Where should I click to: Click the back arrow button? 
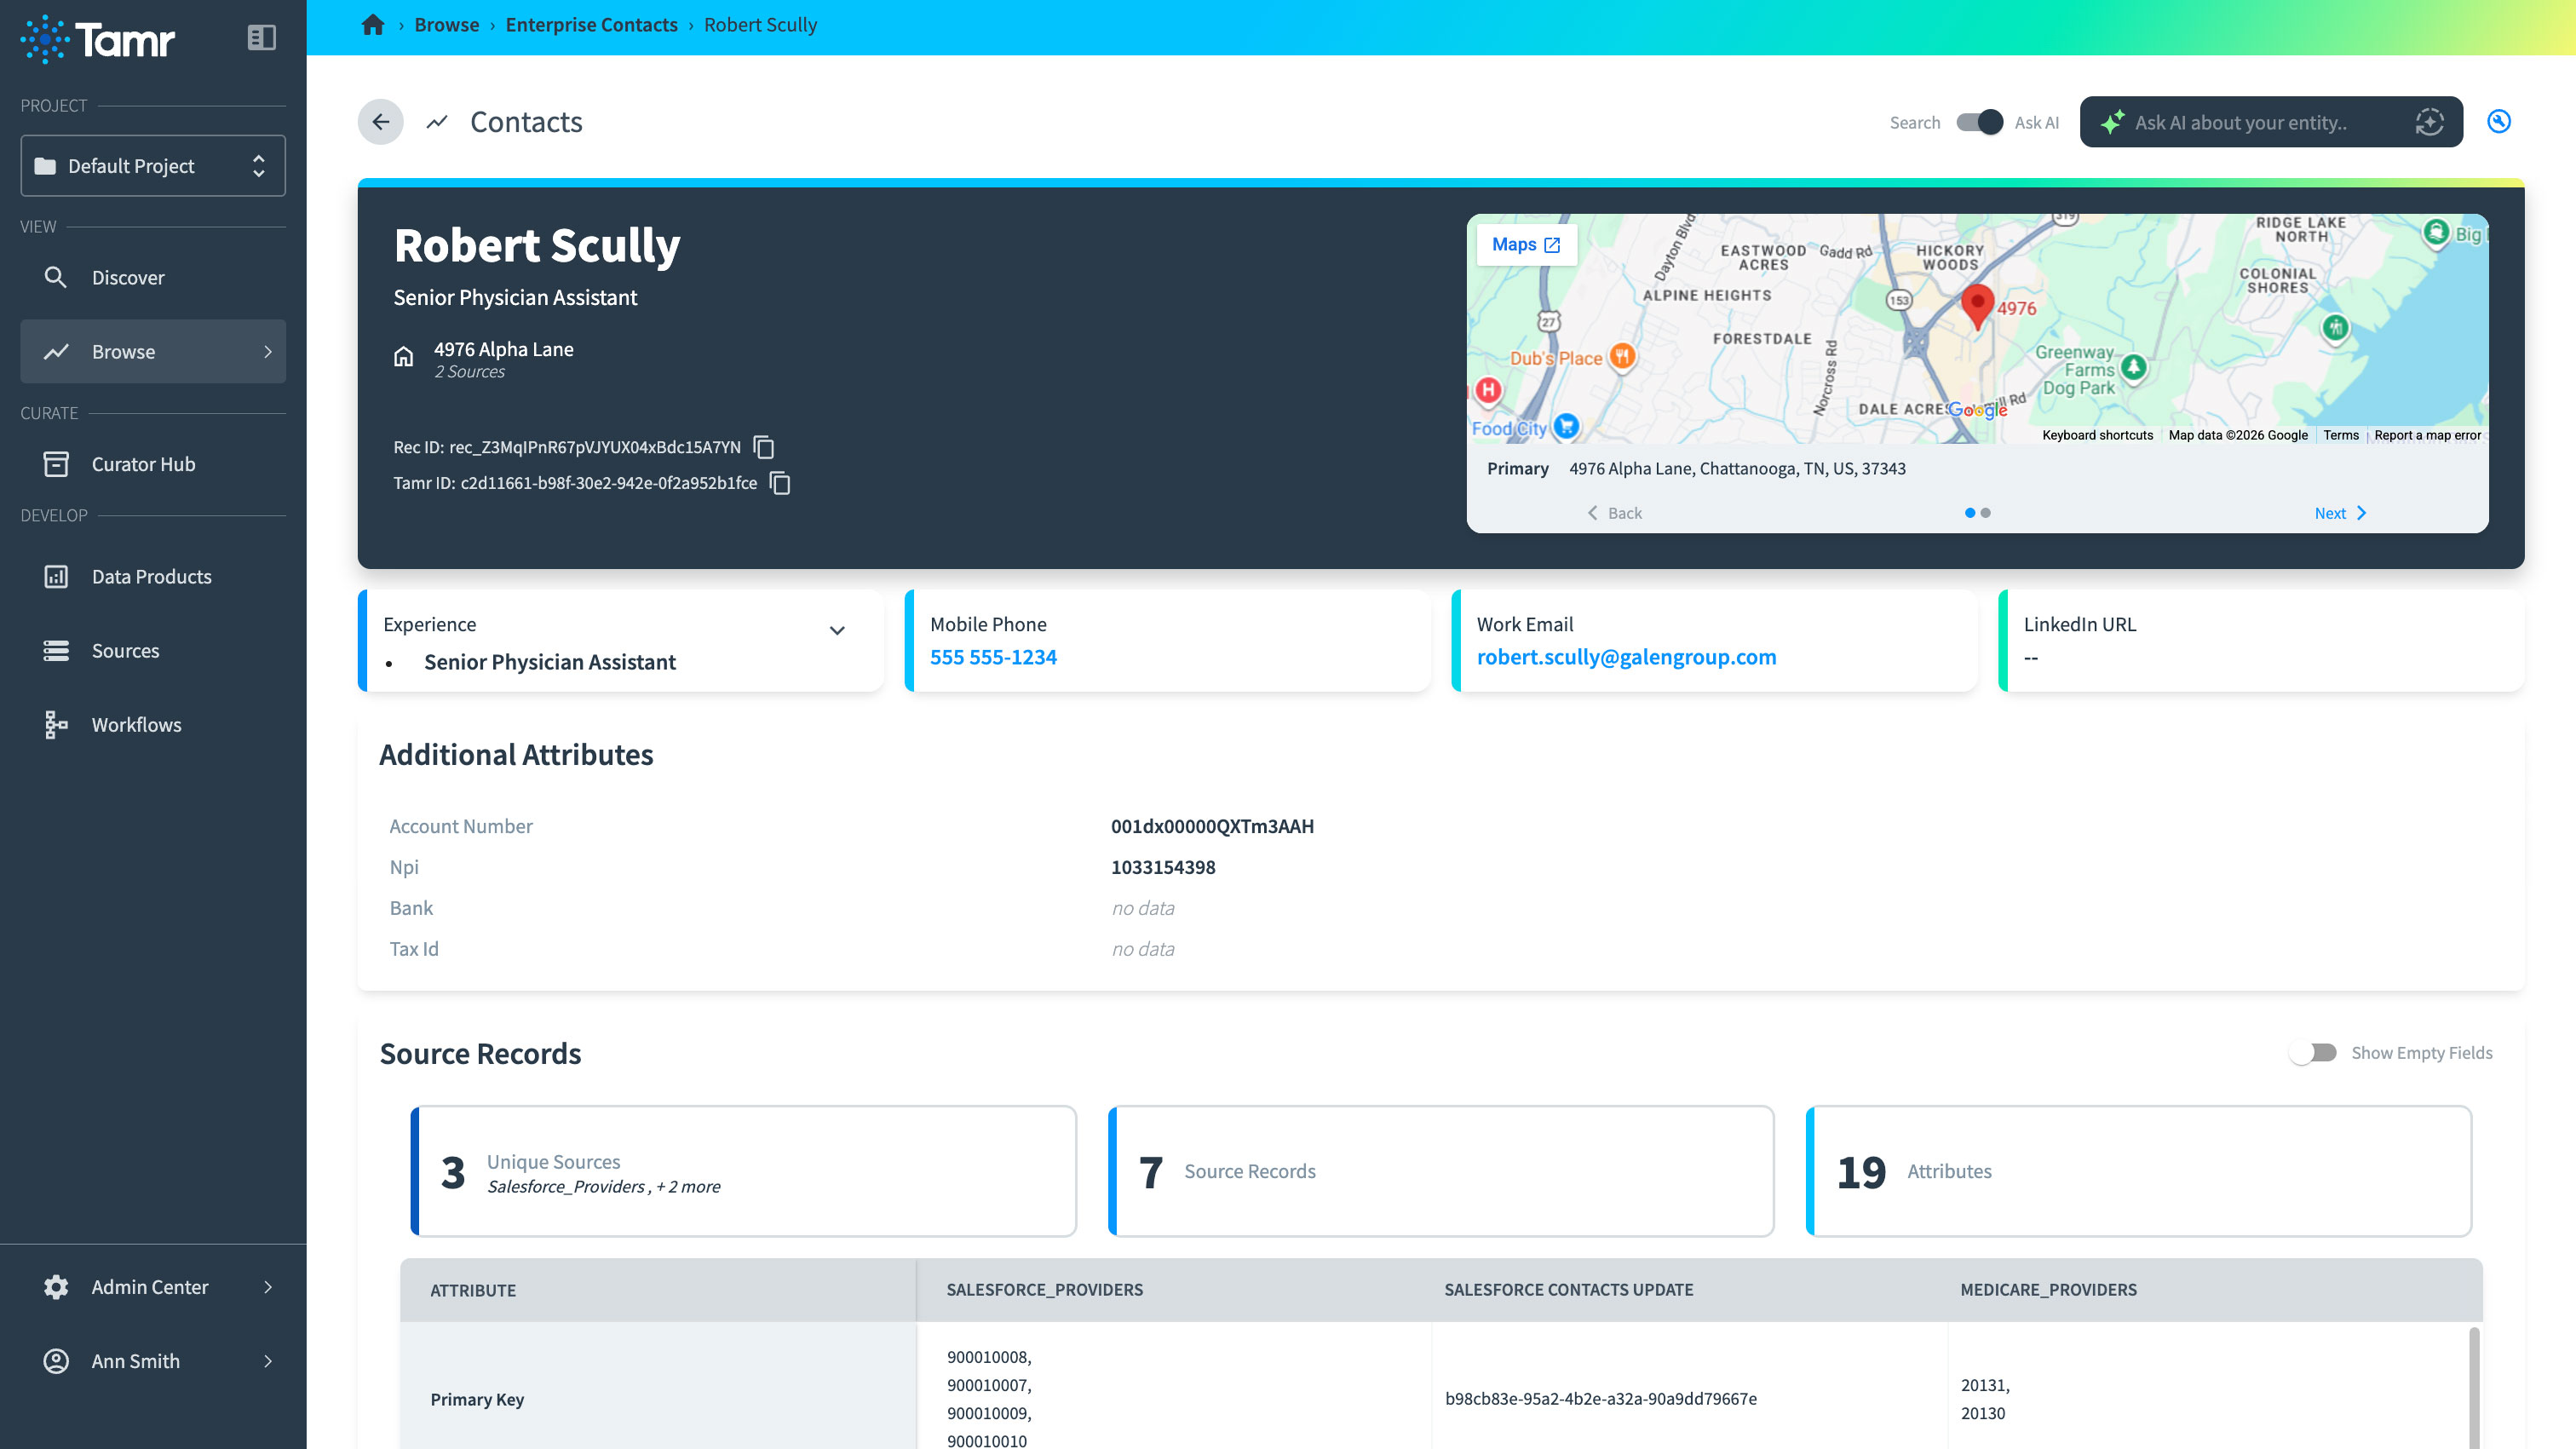[x=380, y=122]
